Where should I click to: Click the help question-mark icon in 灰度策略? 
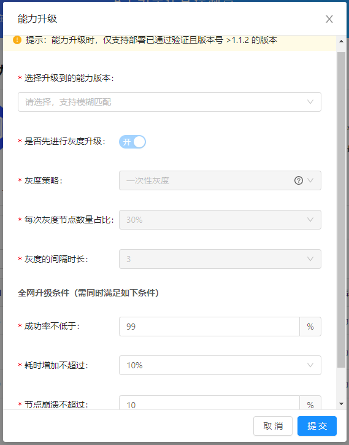[x=299, y=180]
